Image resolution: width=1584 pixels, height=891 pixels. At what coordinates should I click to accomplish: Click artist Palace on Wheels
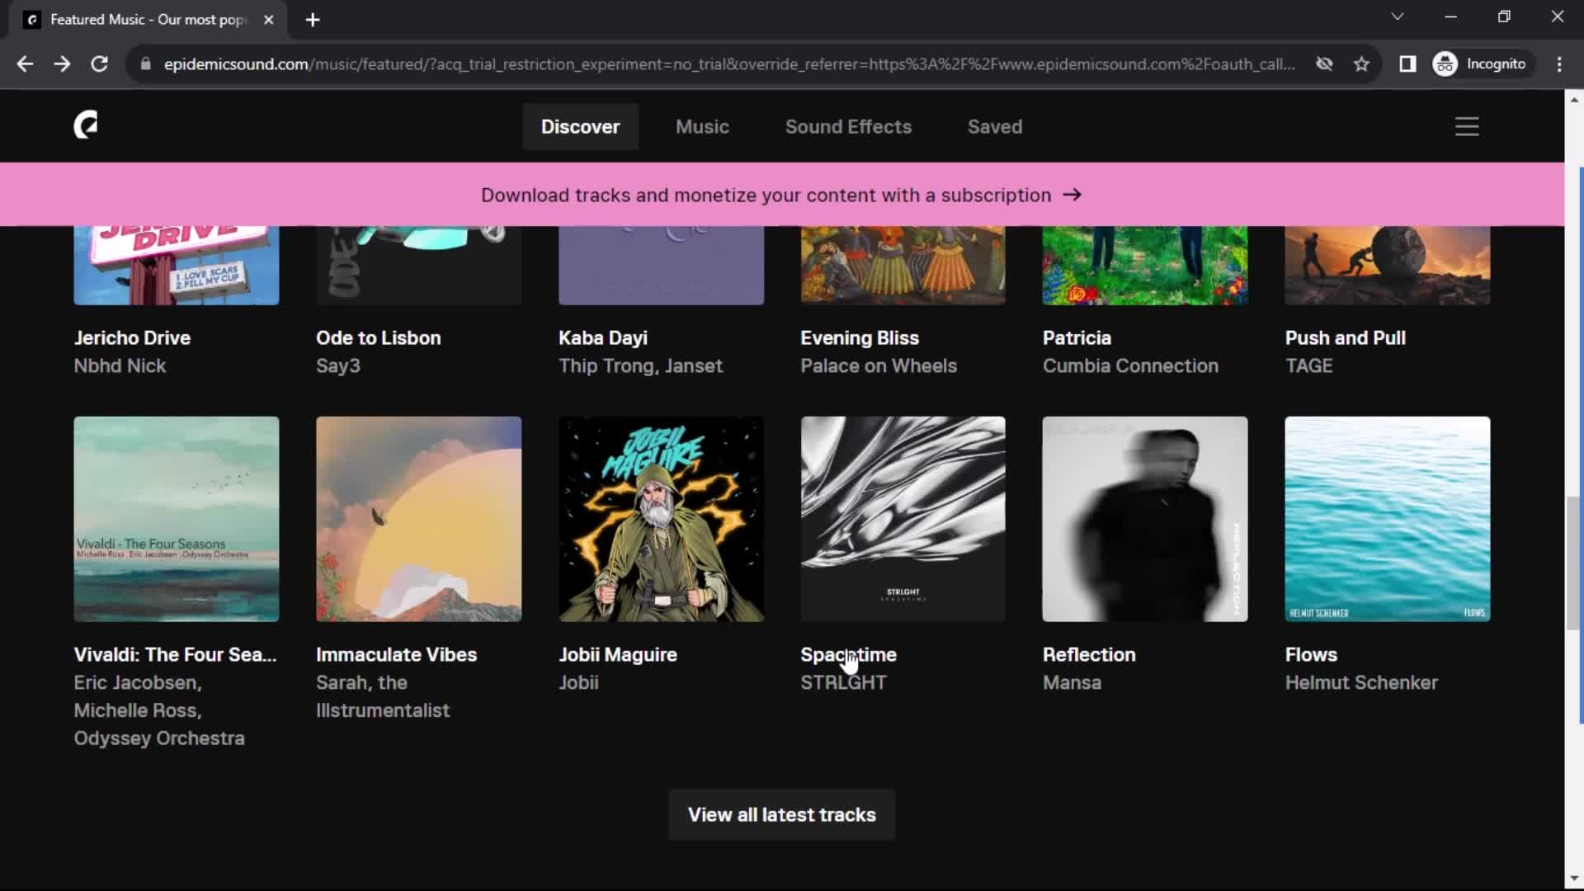click(879, 366)
